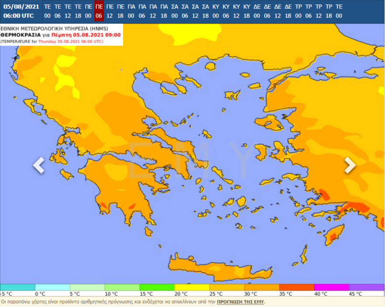The height and width of the screenshot is (307, 385).
Task: Select the ΔΕ 06 time step
Action: (267, 11)
